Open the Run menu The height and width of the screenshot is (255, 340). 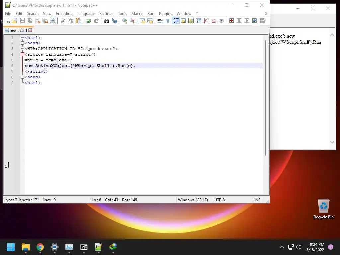point(151,13)
